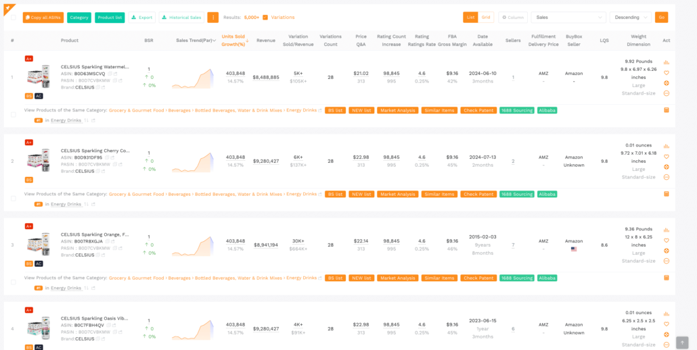Copy ASIN B0D931DF95 with copy icon

[107, 157]
